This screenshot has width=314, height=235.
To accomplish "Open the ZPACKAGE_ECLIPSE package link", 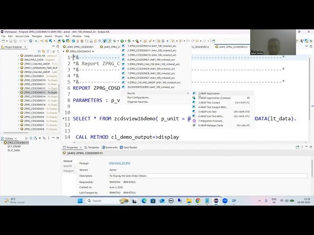I will 120,163.
